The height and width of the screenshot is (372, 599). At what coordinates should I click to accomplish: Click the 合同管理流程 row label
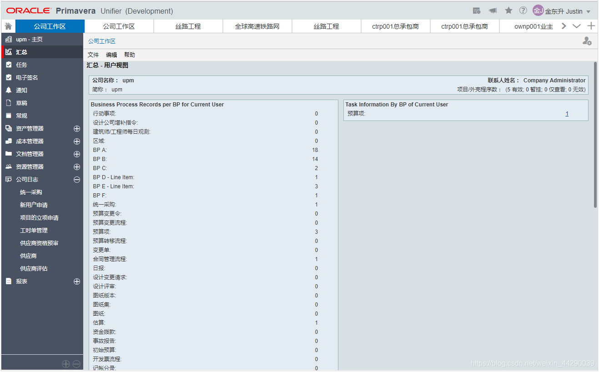tap(110, 259)
